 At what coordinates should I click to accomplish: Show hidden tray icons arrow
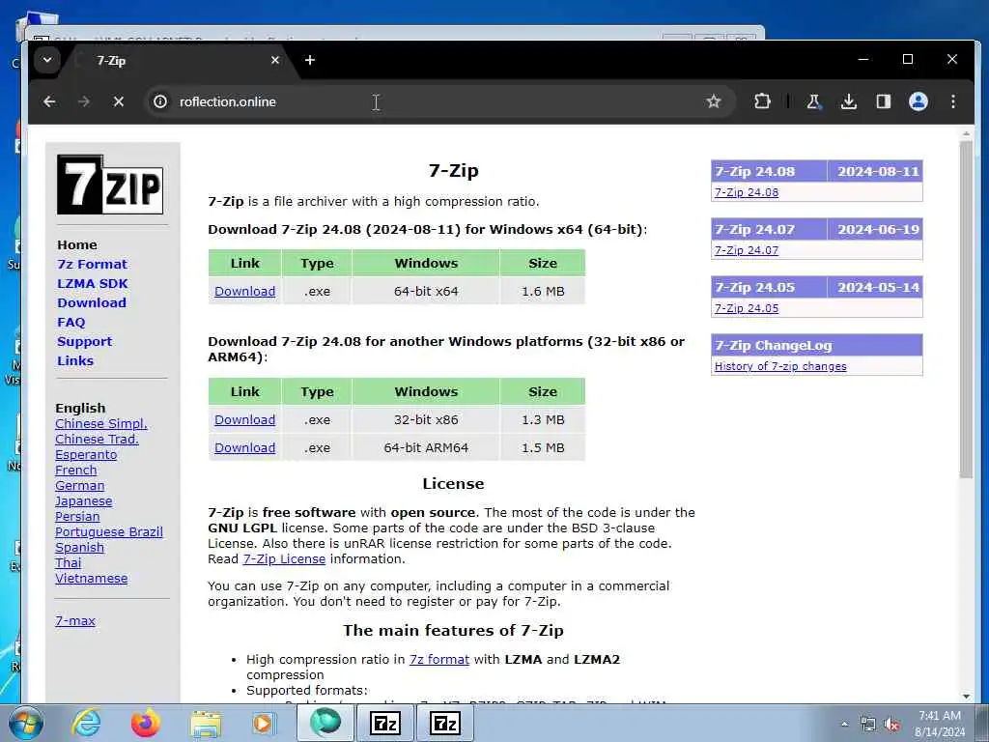[844, 724]
